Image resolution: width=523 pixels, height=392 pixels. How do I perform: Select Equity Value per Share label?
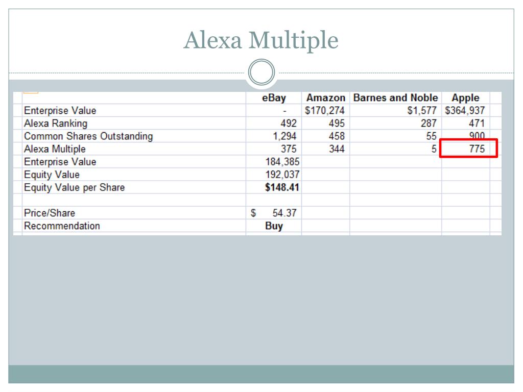pos(75,188)
